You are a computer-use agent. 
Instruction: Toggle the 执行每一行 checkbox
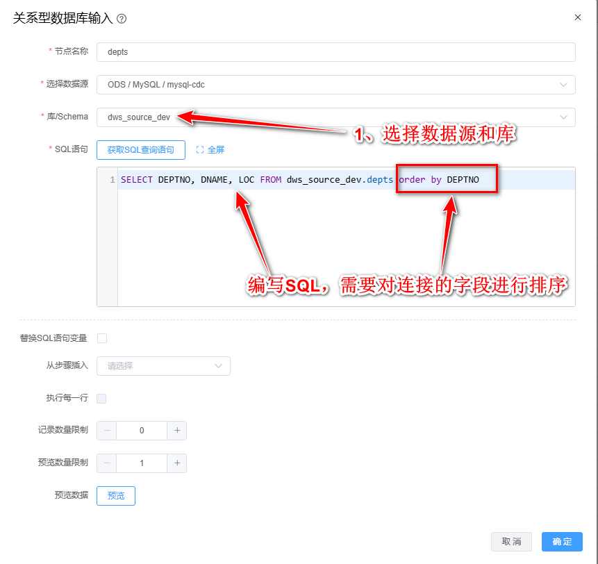[x=102, y=399]
